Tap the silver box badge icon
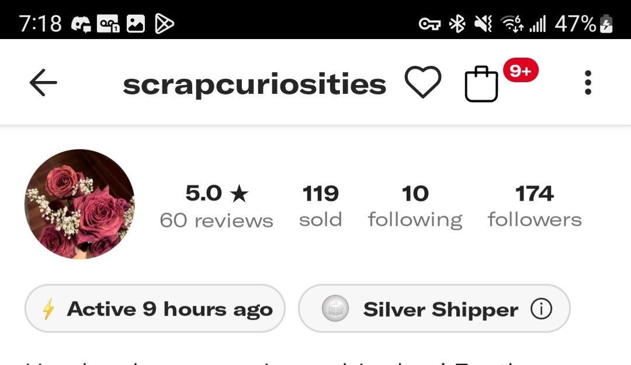The height and width of the screenshot is (365, 631). point(335,308)
